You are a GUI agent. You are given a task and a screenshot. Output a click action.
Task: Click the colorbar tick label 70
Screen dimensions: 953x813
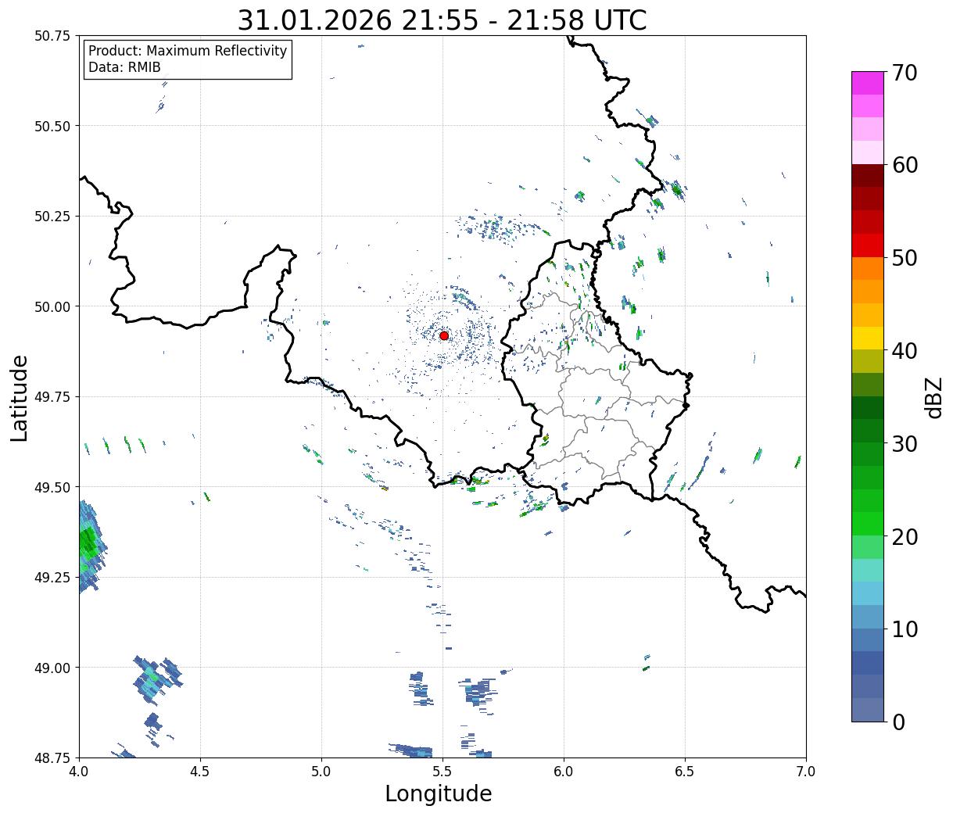point(905,72)
